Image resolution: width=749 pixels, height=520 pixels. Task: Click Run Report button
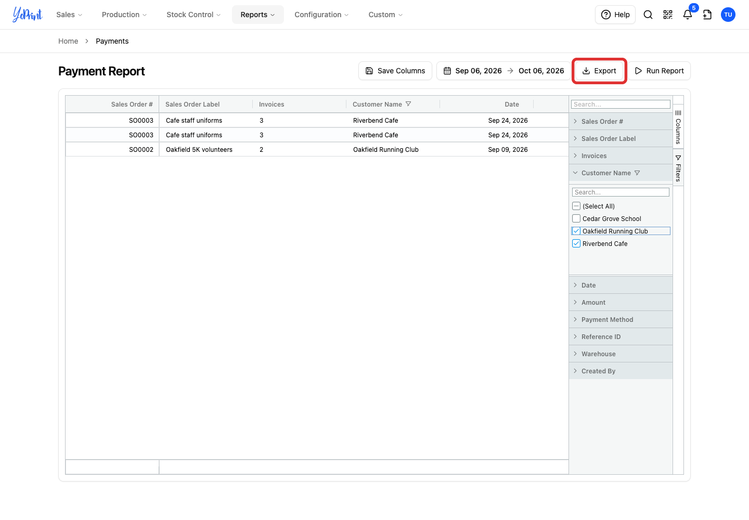(x=660, y=71)
